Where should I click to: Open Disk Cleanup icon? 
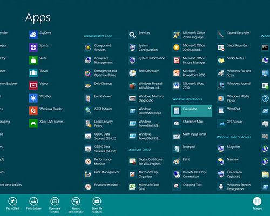(x=88, y=85)
